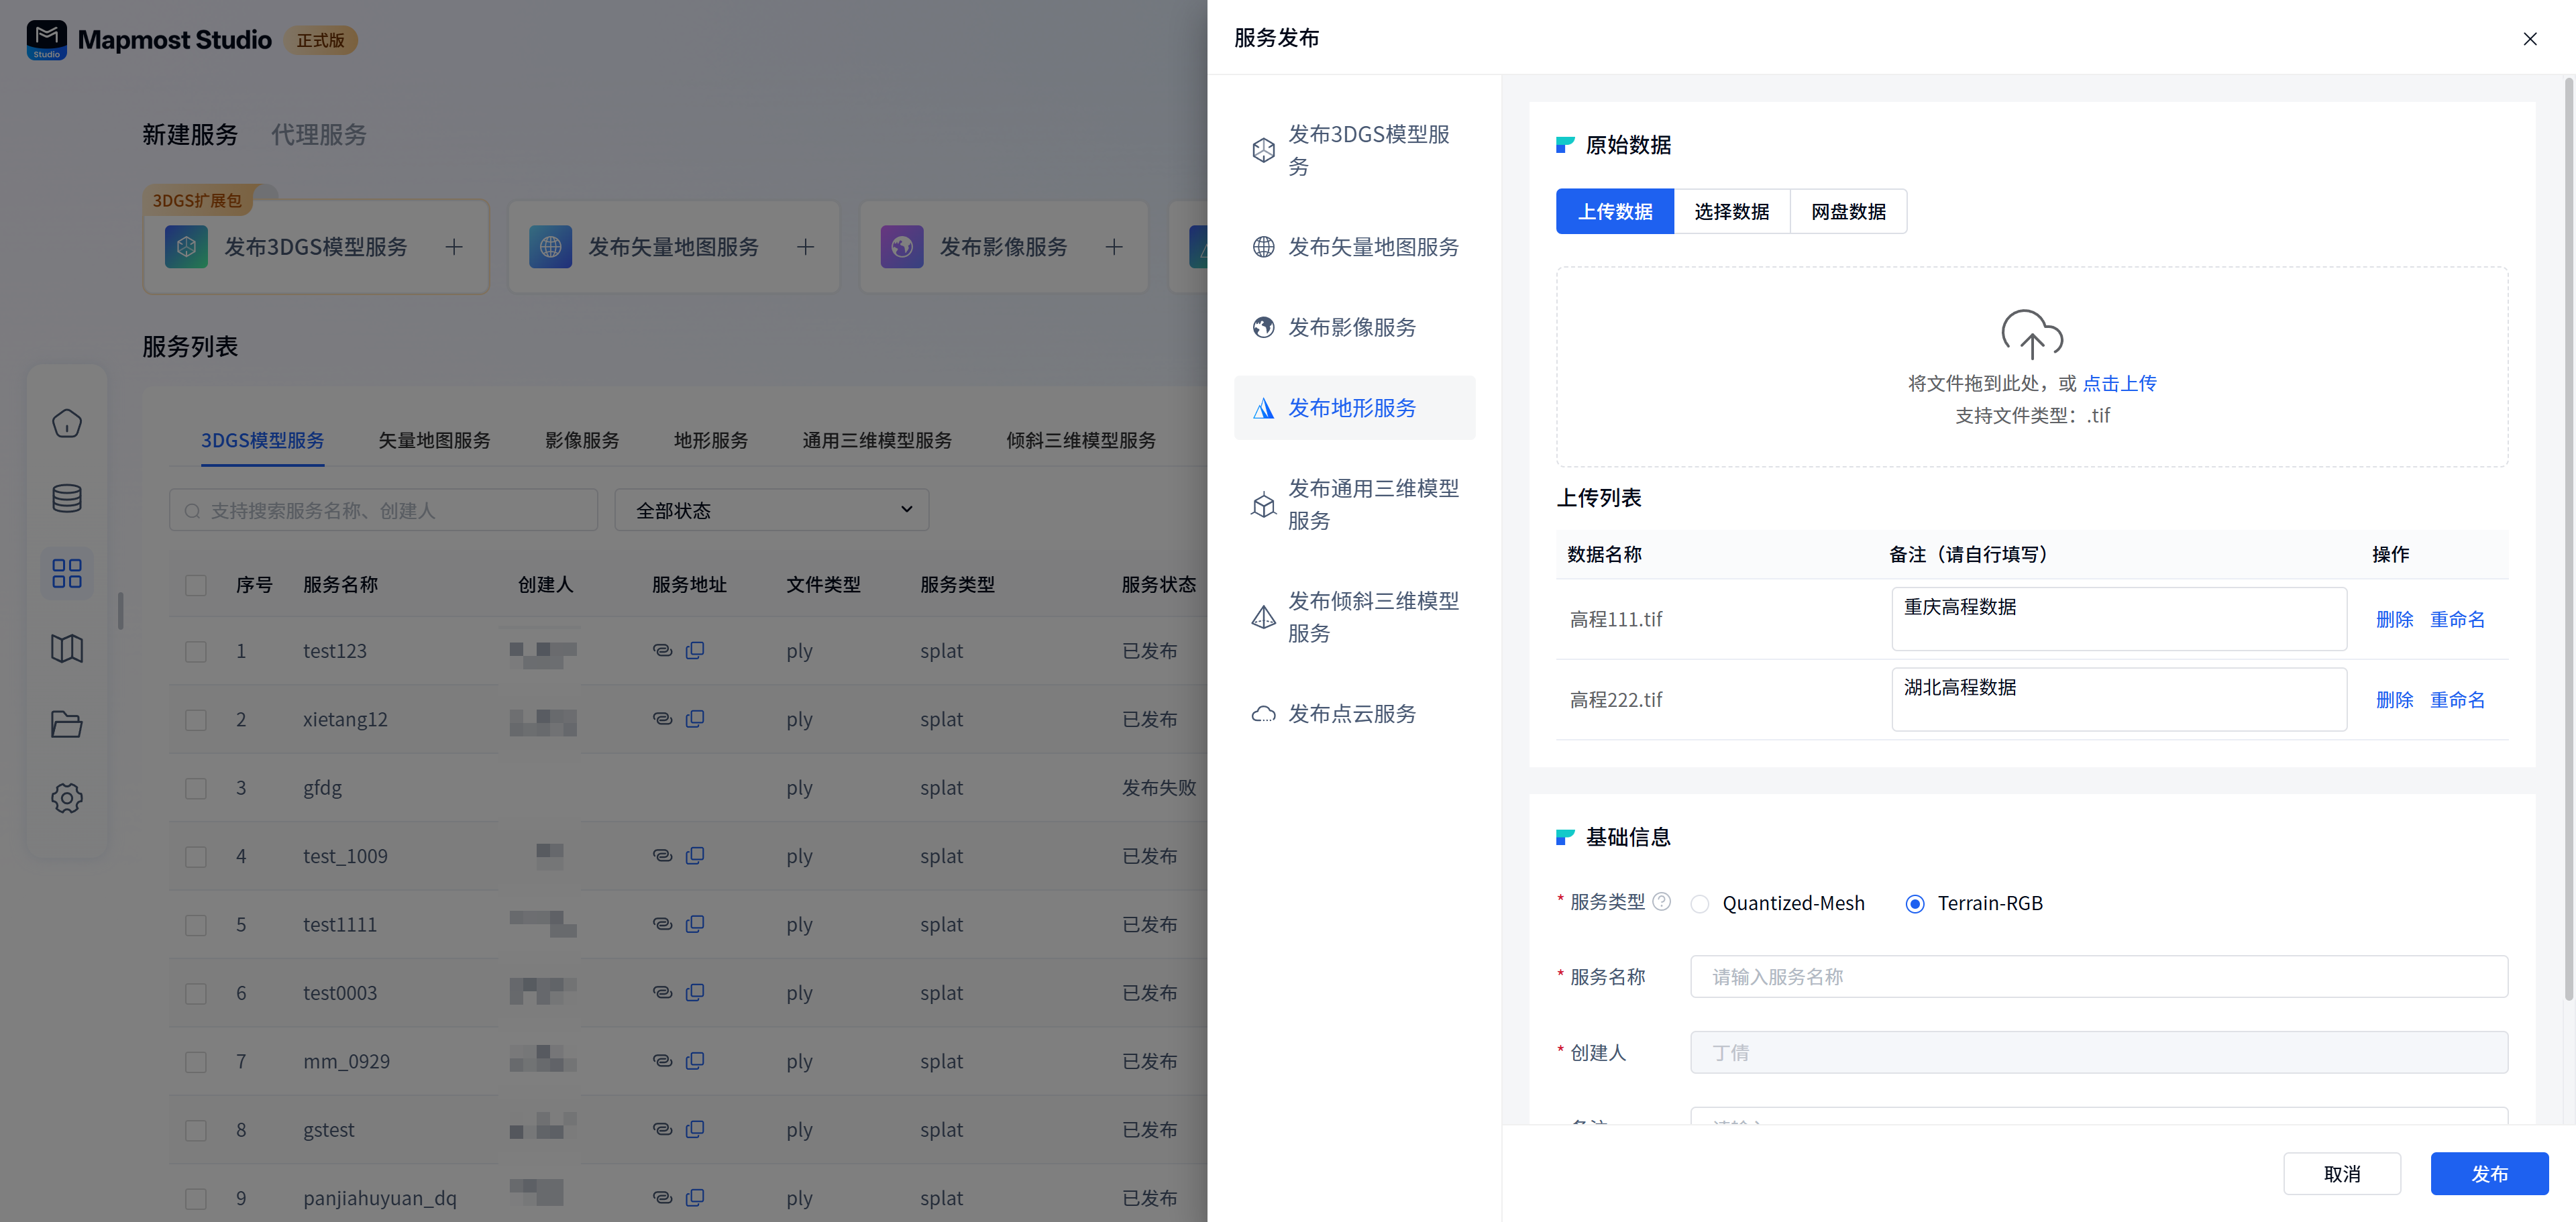This screenshot has width=2576, height=1222.
Task: Expand 发布3DGS模型服务 card plus icon
Action: 454,247
